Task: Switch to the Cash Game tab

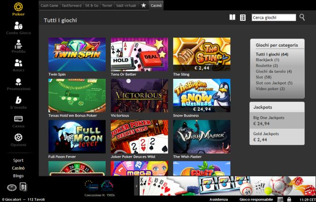Action: pyautogui.click(x=50, y=6)
